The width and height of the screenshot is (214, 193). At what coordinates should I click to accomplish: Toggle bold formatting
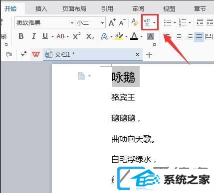(x=21, y=36)
